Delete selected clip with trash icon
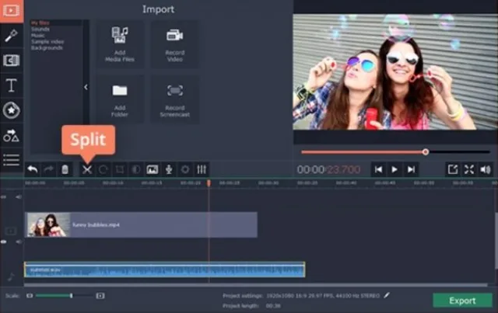498x313 pixels. (65, 169)
